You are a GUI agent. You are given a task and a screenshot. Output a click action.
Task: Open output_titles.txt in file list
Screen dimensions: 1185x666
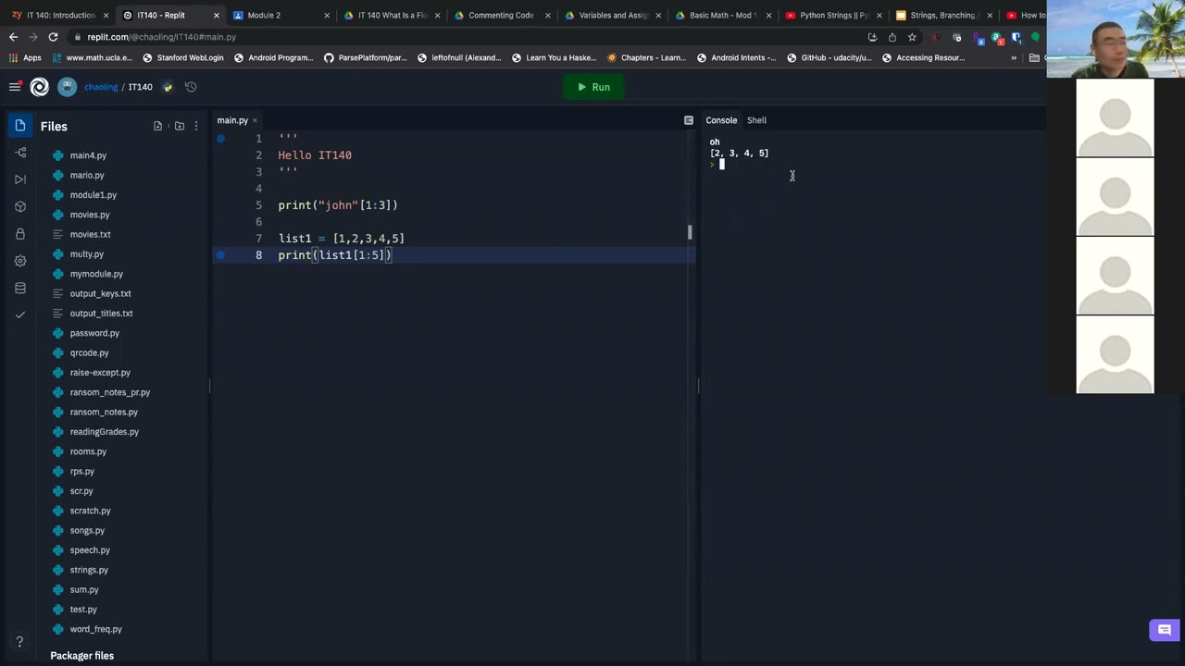tap(101, 313)
